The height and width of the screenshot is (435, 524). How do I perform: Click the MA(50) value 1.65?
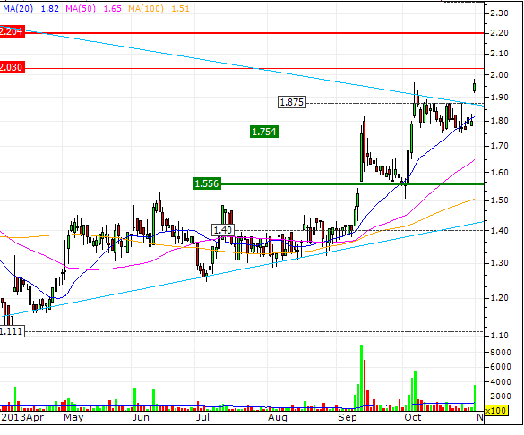(x=112, y=8)
